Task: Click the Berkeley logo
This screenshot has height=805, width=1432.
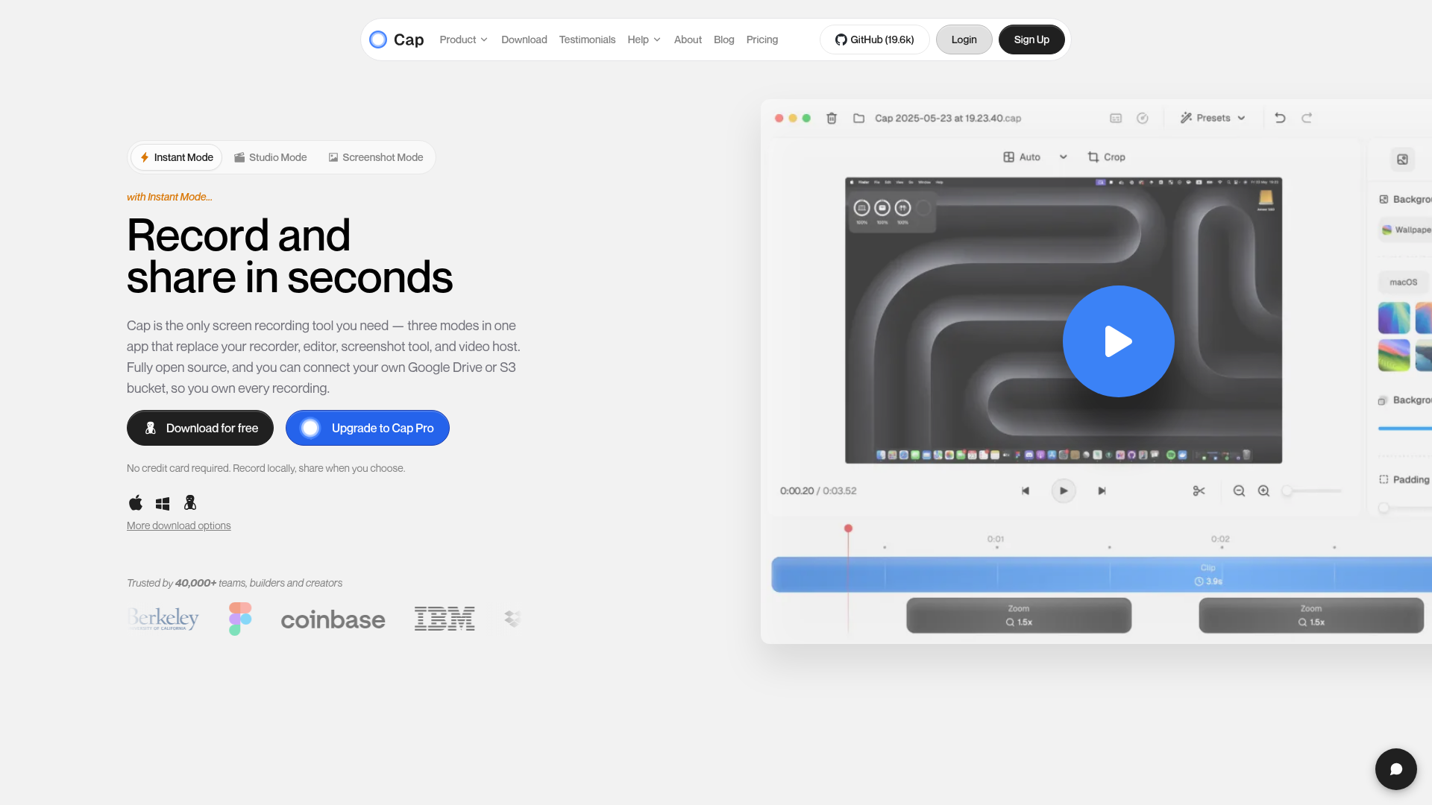Action: click(x=163, y=619)
